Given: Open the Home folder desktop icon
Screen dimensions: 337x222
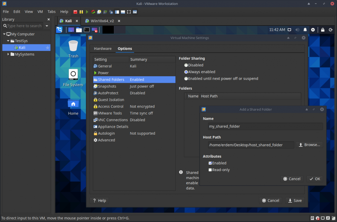Looking at the screenshot, I should point(73,107).
